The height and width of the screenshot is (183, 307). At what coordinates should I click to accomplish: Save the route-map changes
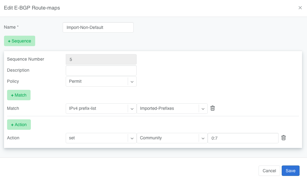(x=290, y=171)
